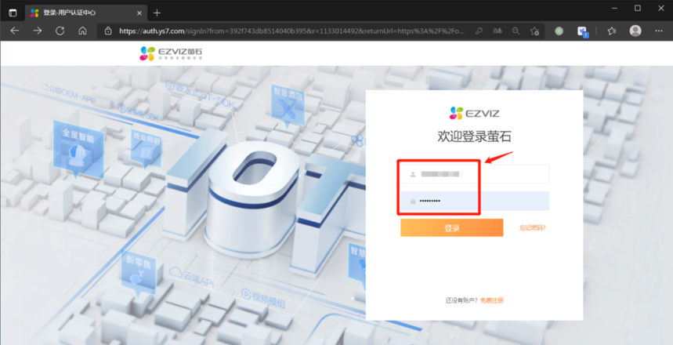
Task: Click the username input field
Action: click(x=475, y=174)
